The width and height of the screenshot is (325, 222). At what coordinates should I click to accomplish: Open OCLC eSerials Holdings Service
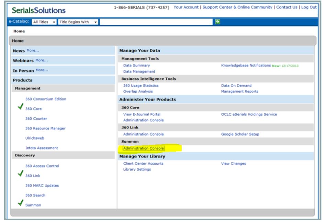[x=249, y=114]
